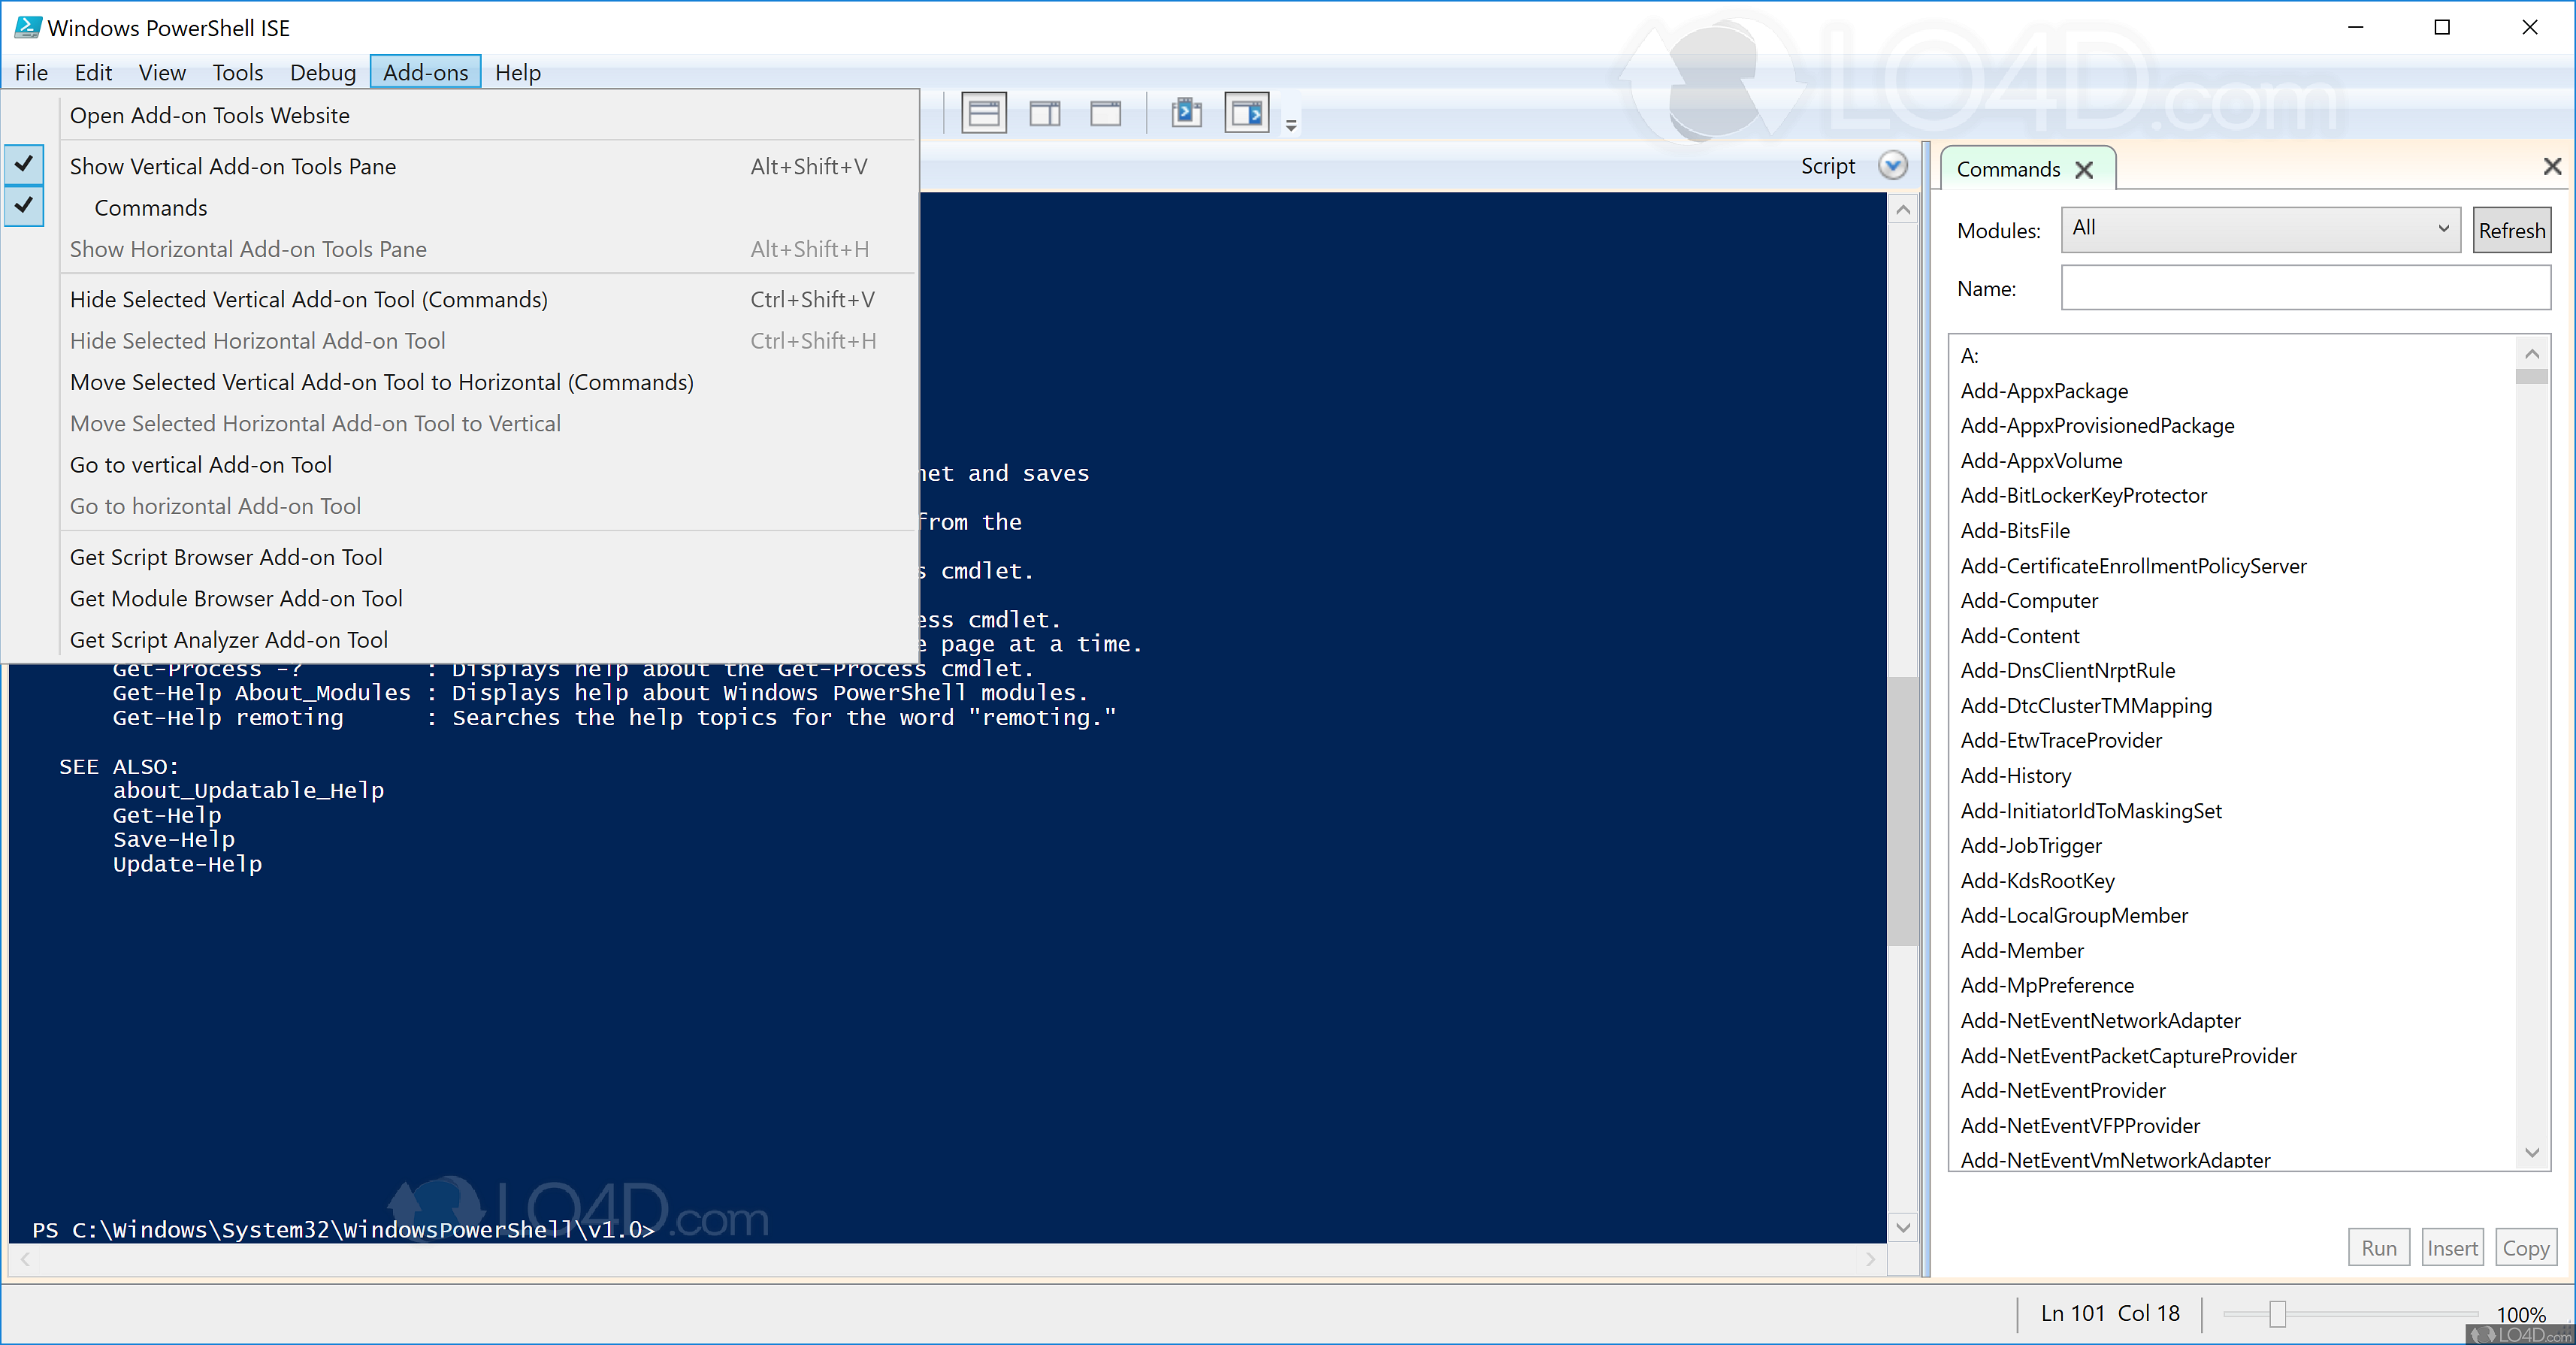
Task: Select Add-MpPreference command
Action: tap(2047, 986)
